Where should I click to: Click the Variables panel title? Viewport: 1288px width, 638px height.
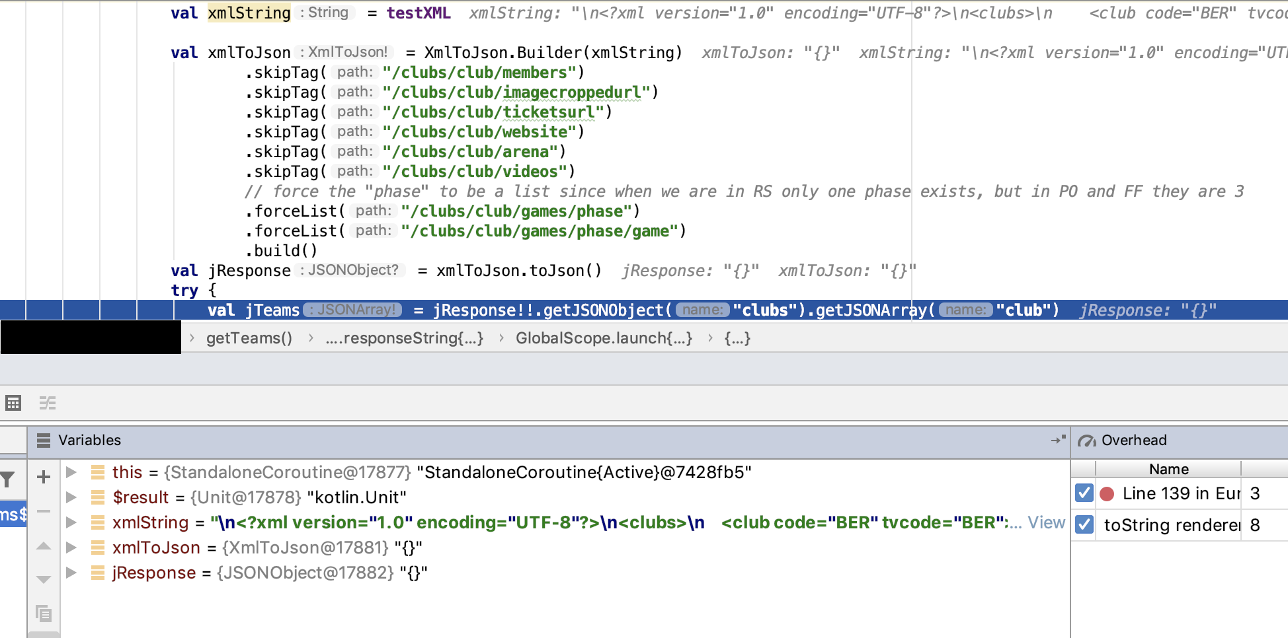pos(89,441)
